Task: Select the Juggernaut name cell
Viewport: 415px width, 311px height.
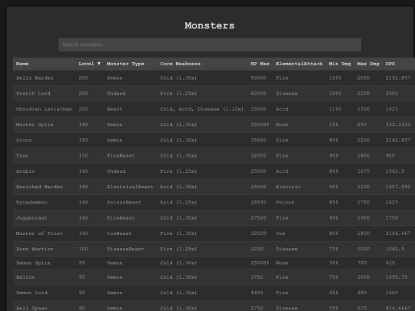Action: pos(32,218)
